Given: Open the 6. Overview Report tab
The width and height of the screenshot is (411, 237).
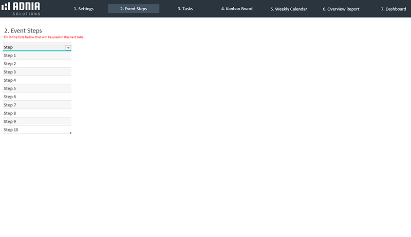Looking at the screenshot, I should [x=341, y=9].
